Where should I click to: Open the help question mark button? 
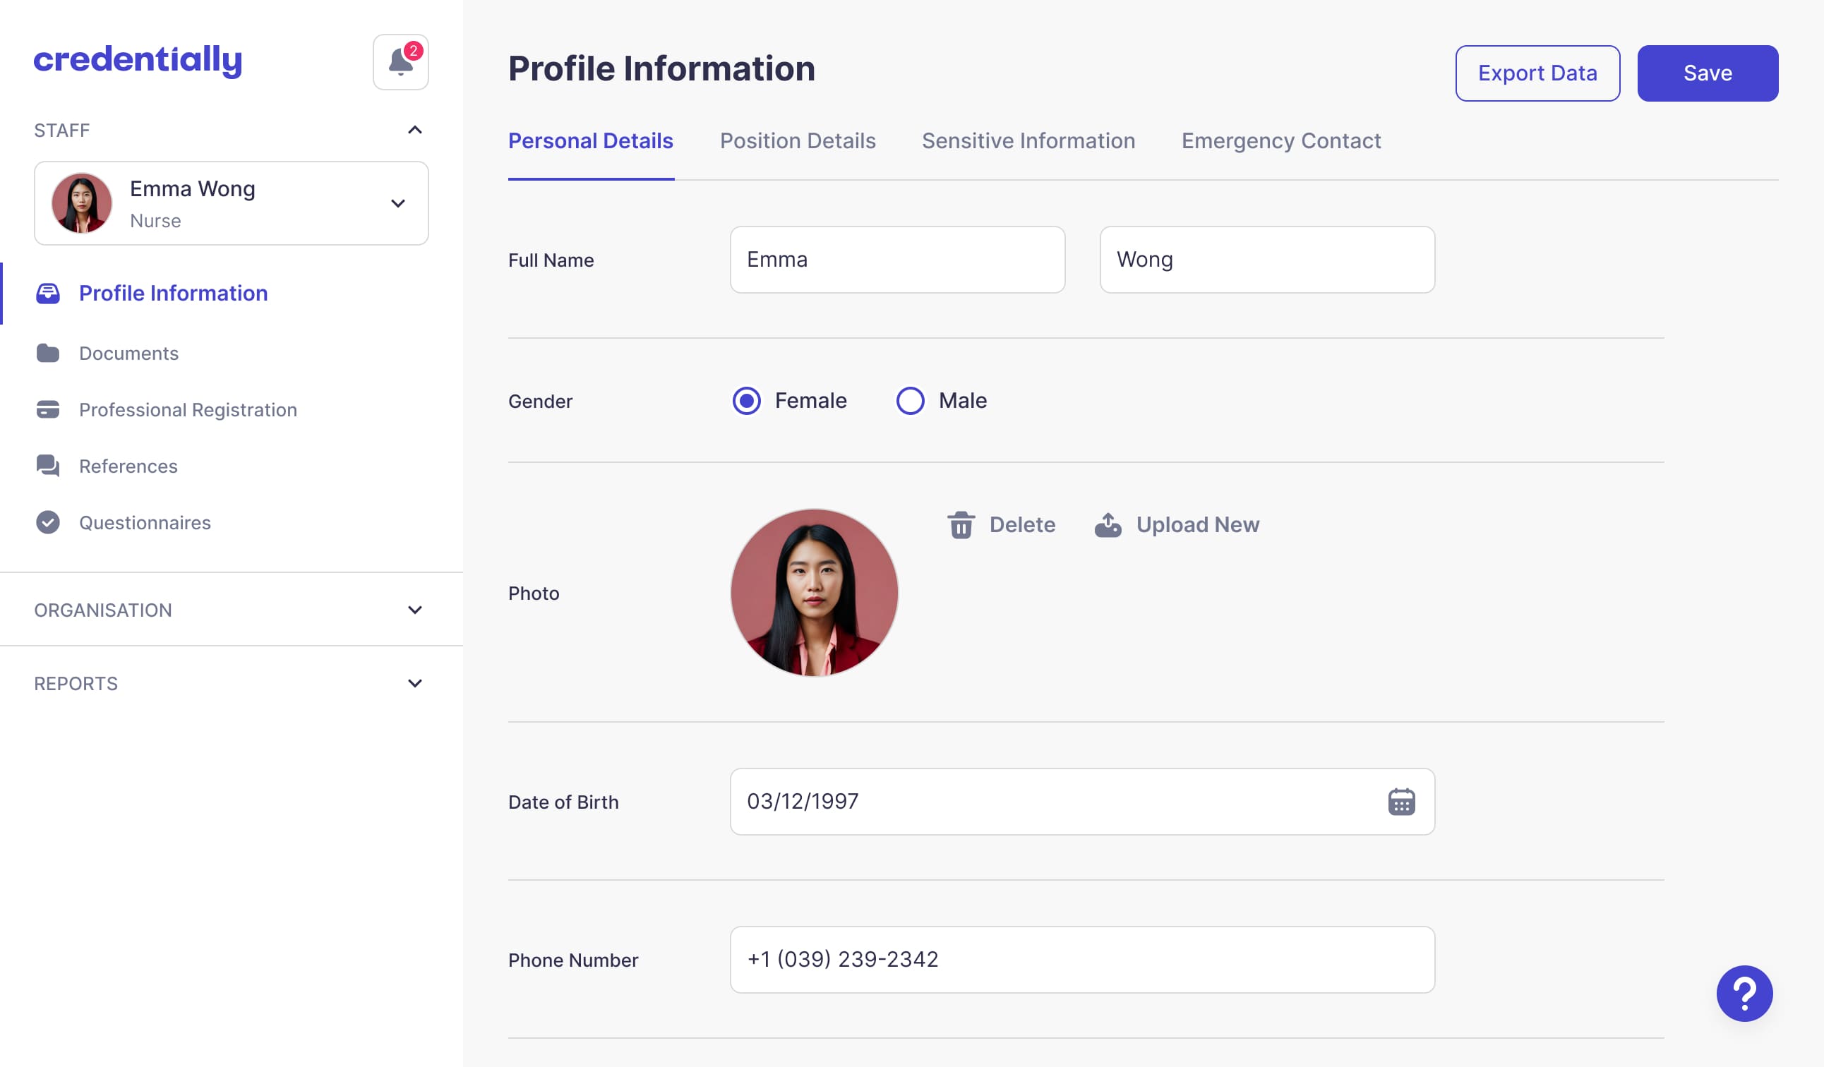[x=1744, y=993]
